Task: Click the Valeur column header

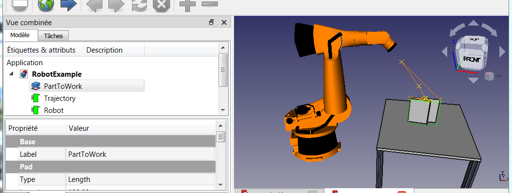Action: (141, 128)
